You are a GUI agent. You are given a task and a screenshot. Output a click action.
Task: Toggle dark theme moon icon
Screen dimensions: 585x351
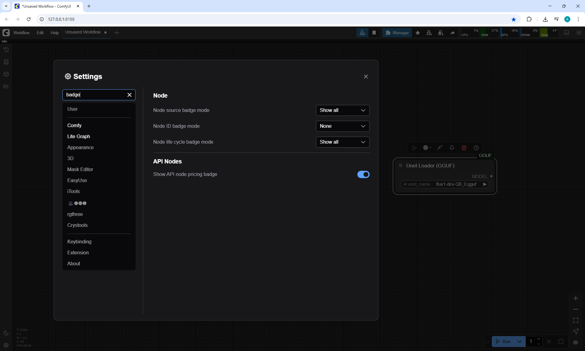click(6, 333)
